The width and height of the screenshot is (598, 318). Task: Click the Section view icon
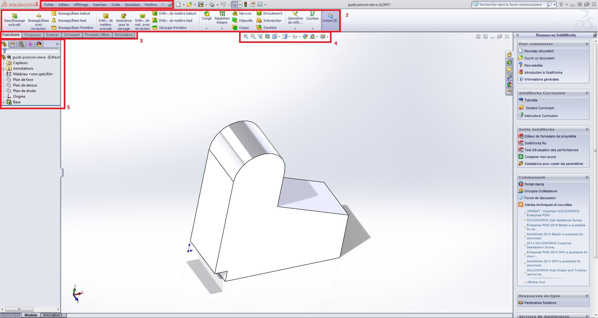pyautogui.click(x=267, y=37)
